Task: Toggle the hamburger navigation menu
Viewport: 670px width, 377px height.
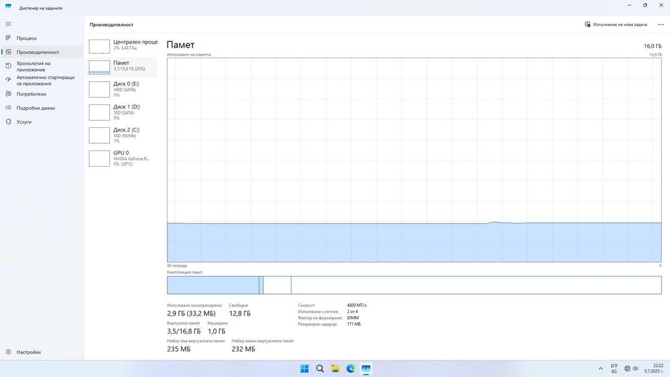Action: coord(8,24)
